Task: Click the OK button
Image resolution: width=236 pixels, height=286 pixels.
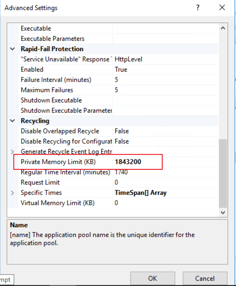Action: [152, 278]
